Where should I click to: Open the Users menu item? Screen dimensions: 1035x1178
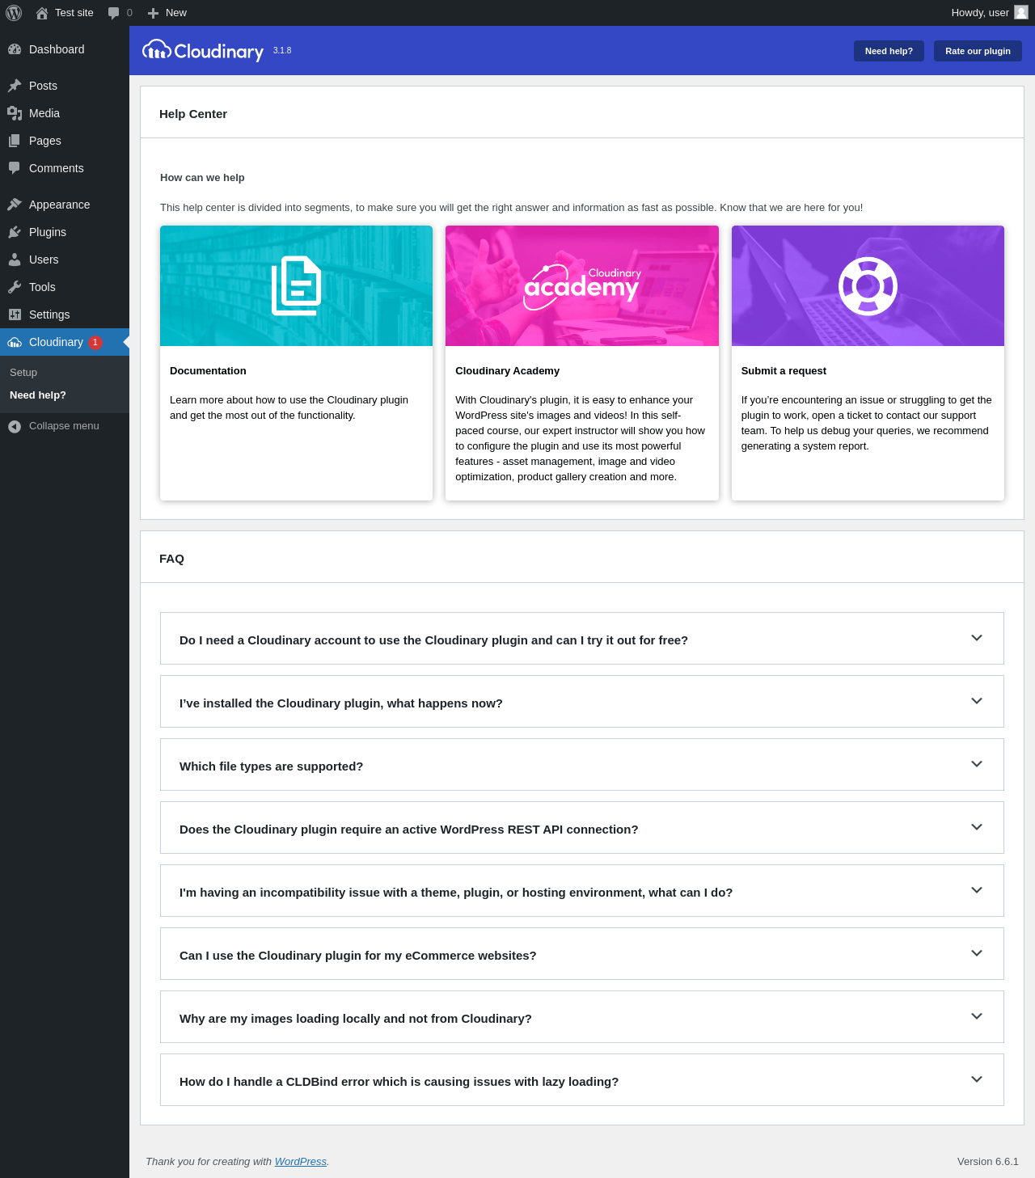[65, 260]
